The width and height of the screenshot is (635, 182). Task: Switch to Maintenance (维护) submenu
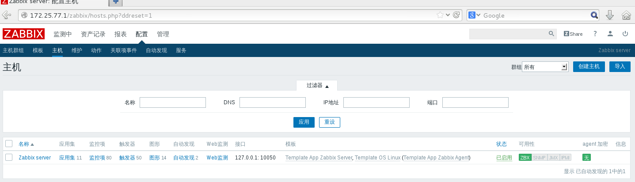pos(77,50)
